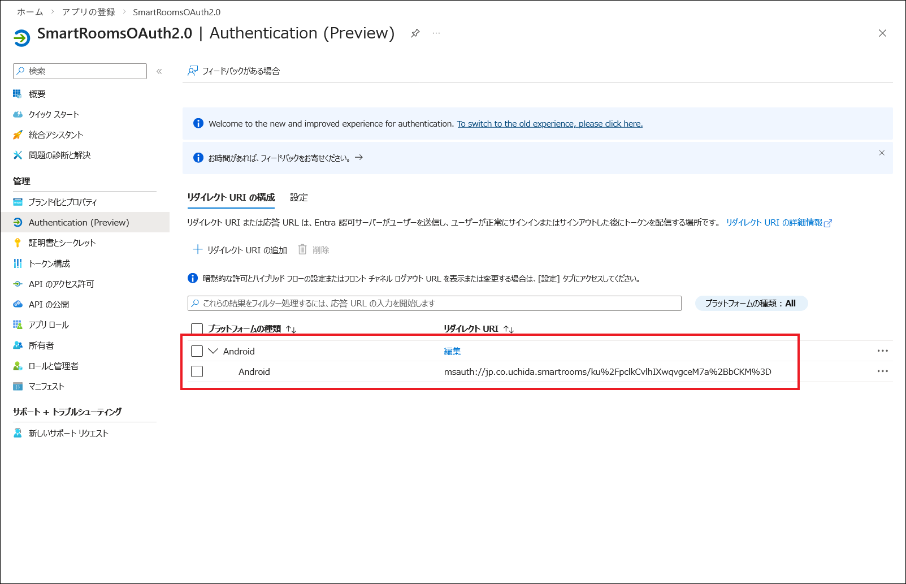Click the plus icon to add redirect URI
906x584 pixels.
[x=198, y=250]
